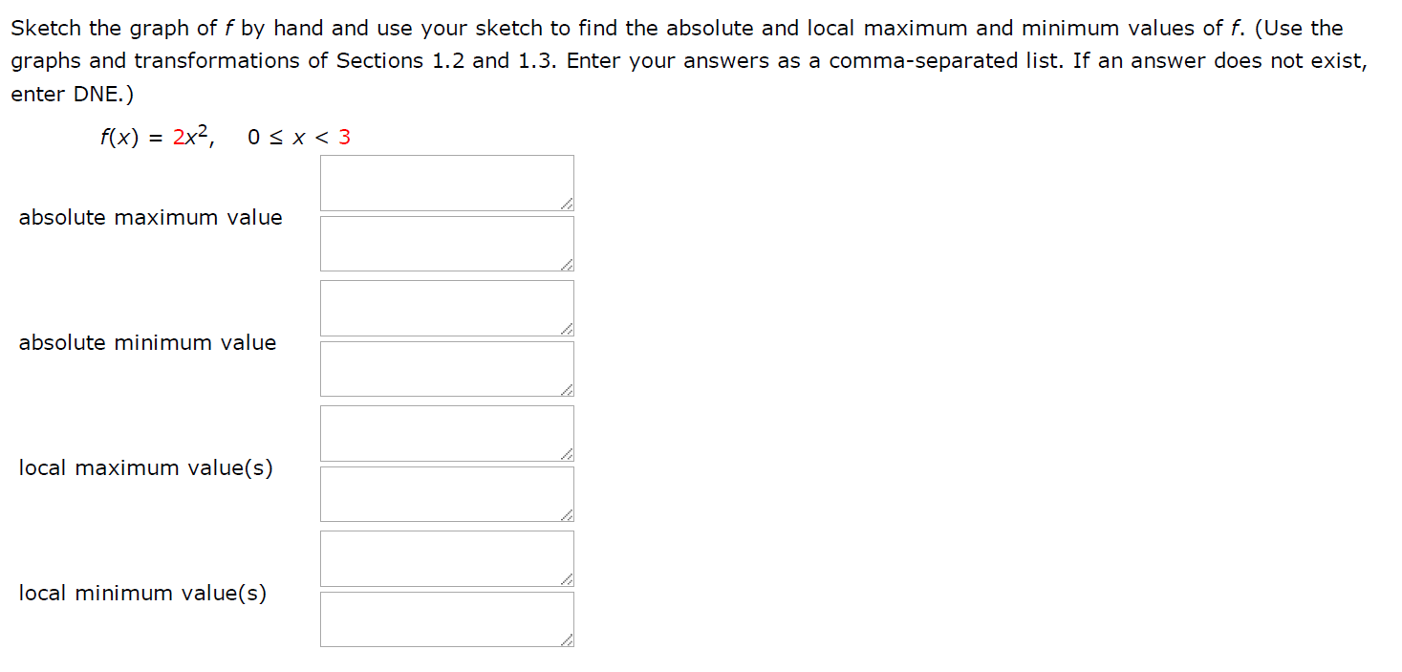Click the absolute maximum value label

pyautogui.click(x=150, y=217)
